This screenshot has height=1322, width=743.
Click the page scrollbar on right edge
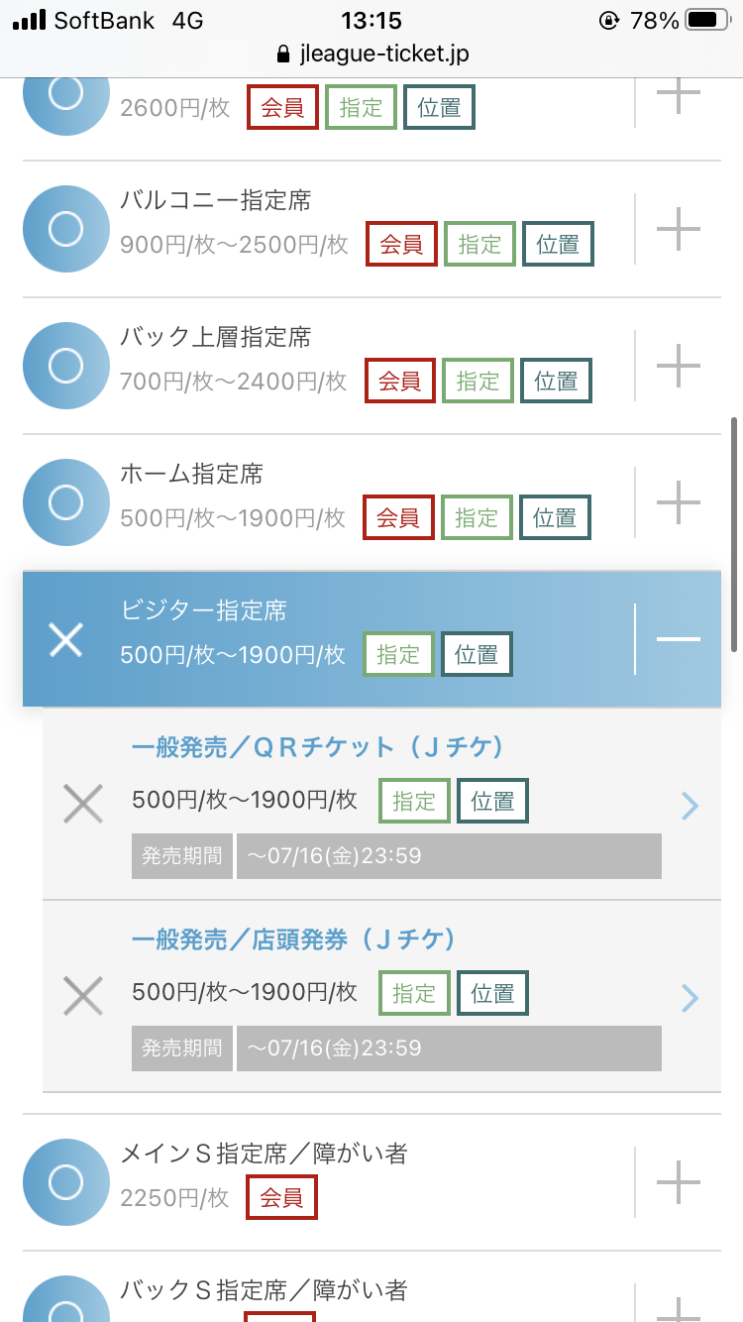734,535
